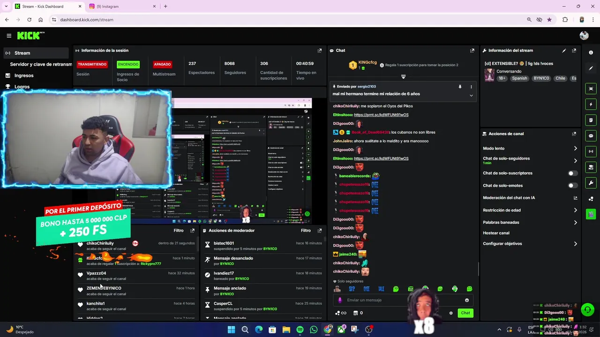Open Windows Start menu
The width and height of the screenshot is (600, 337).
(x=231, y=330)
